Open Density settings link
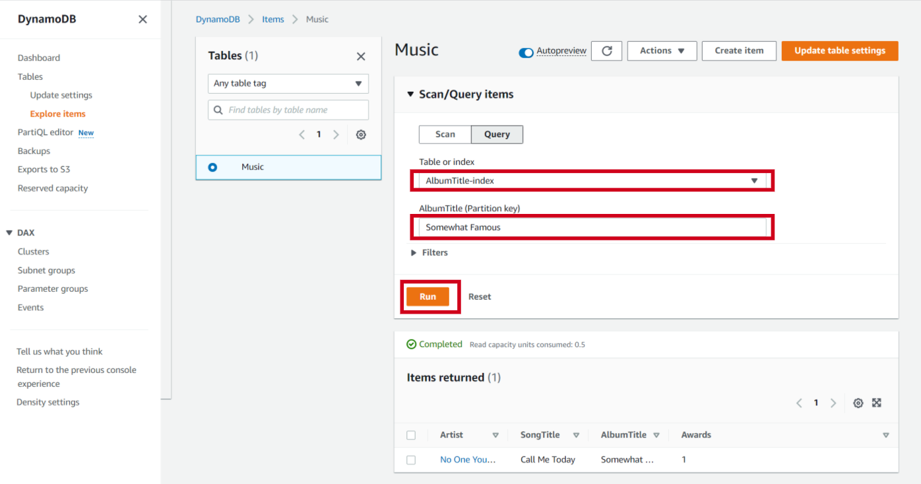The image size is (921, 484). (48, 402)
